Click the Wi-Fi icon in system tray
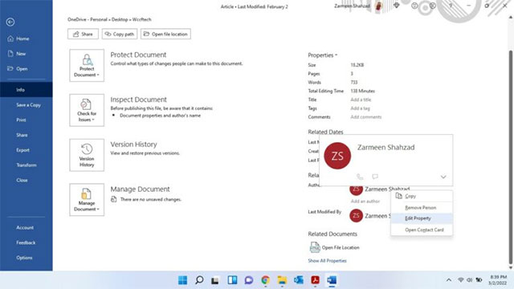Screen dimensions: 514x289 pos(460,280)
